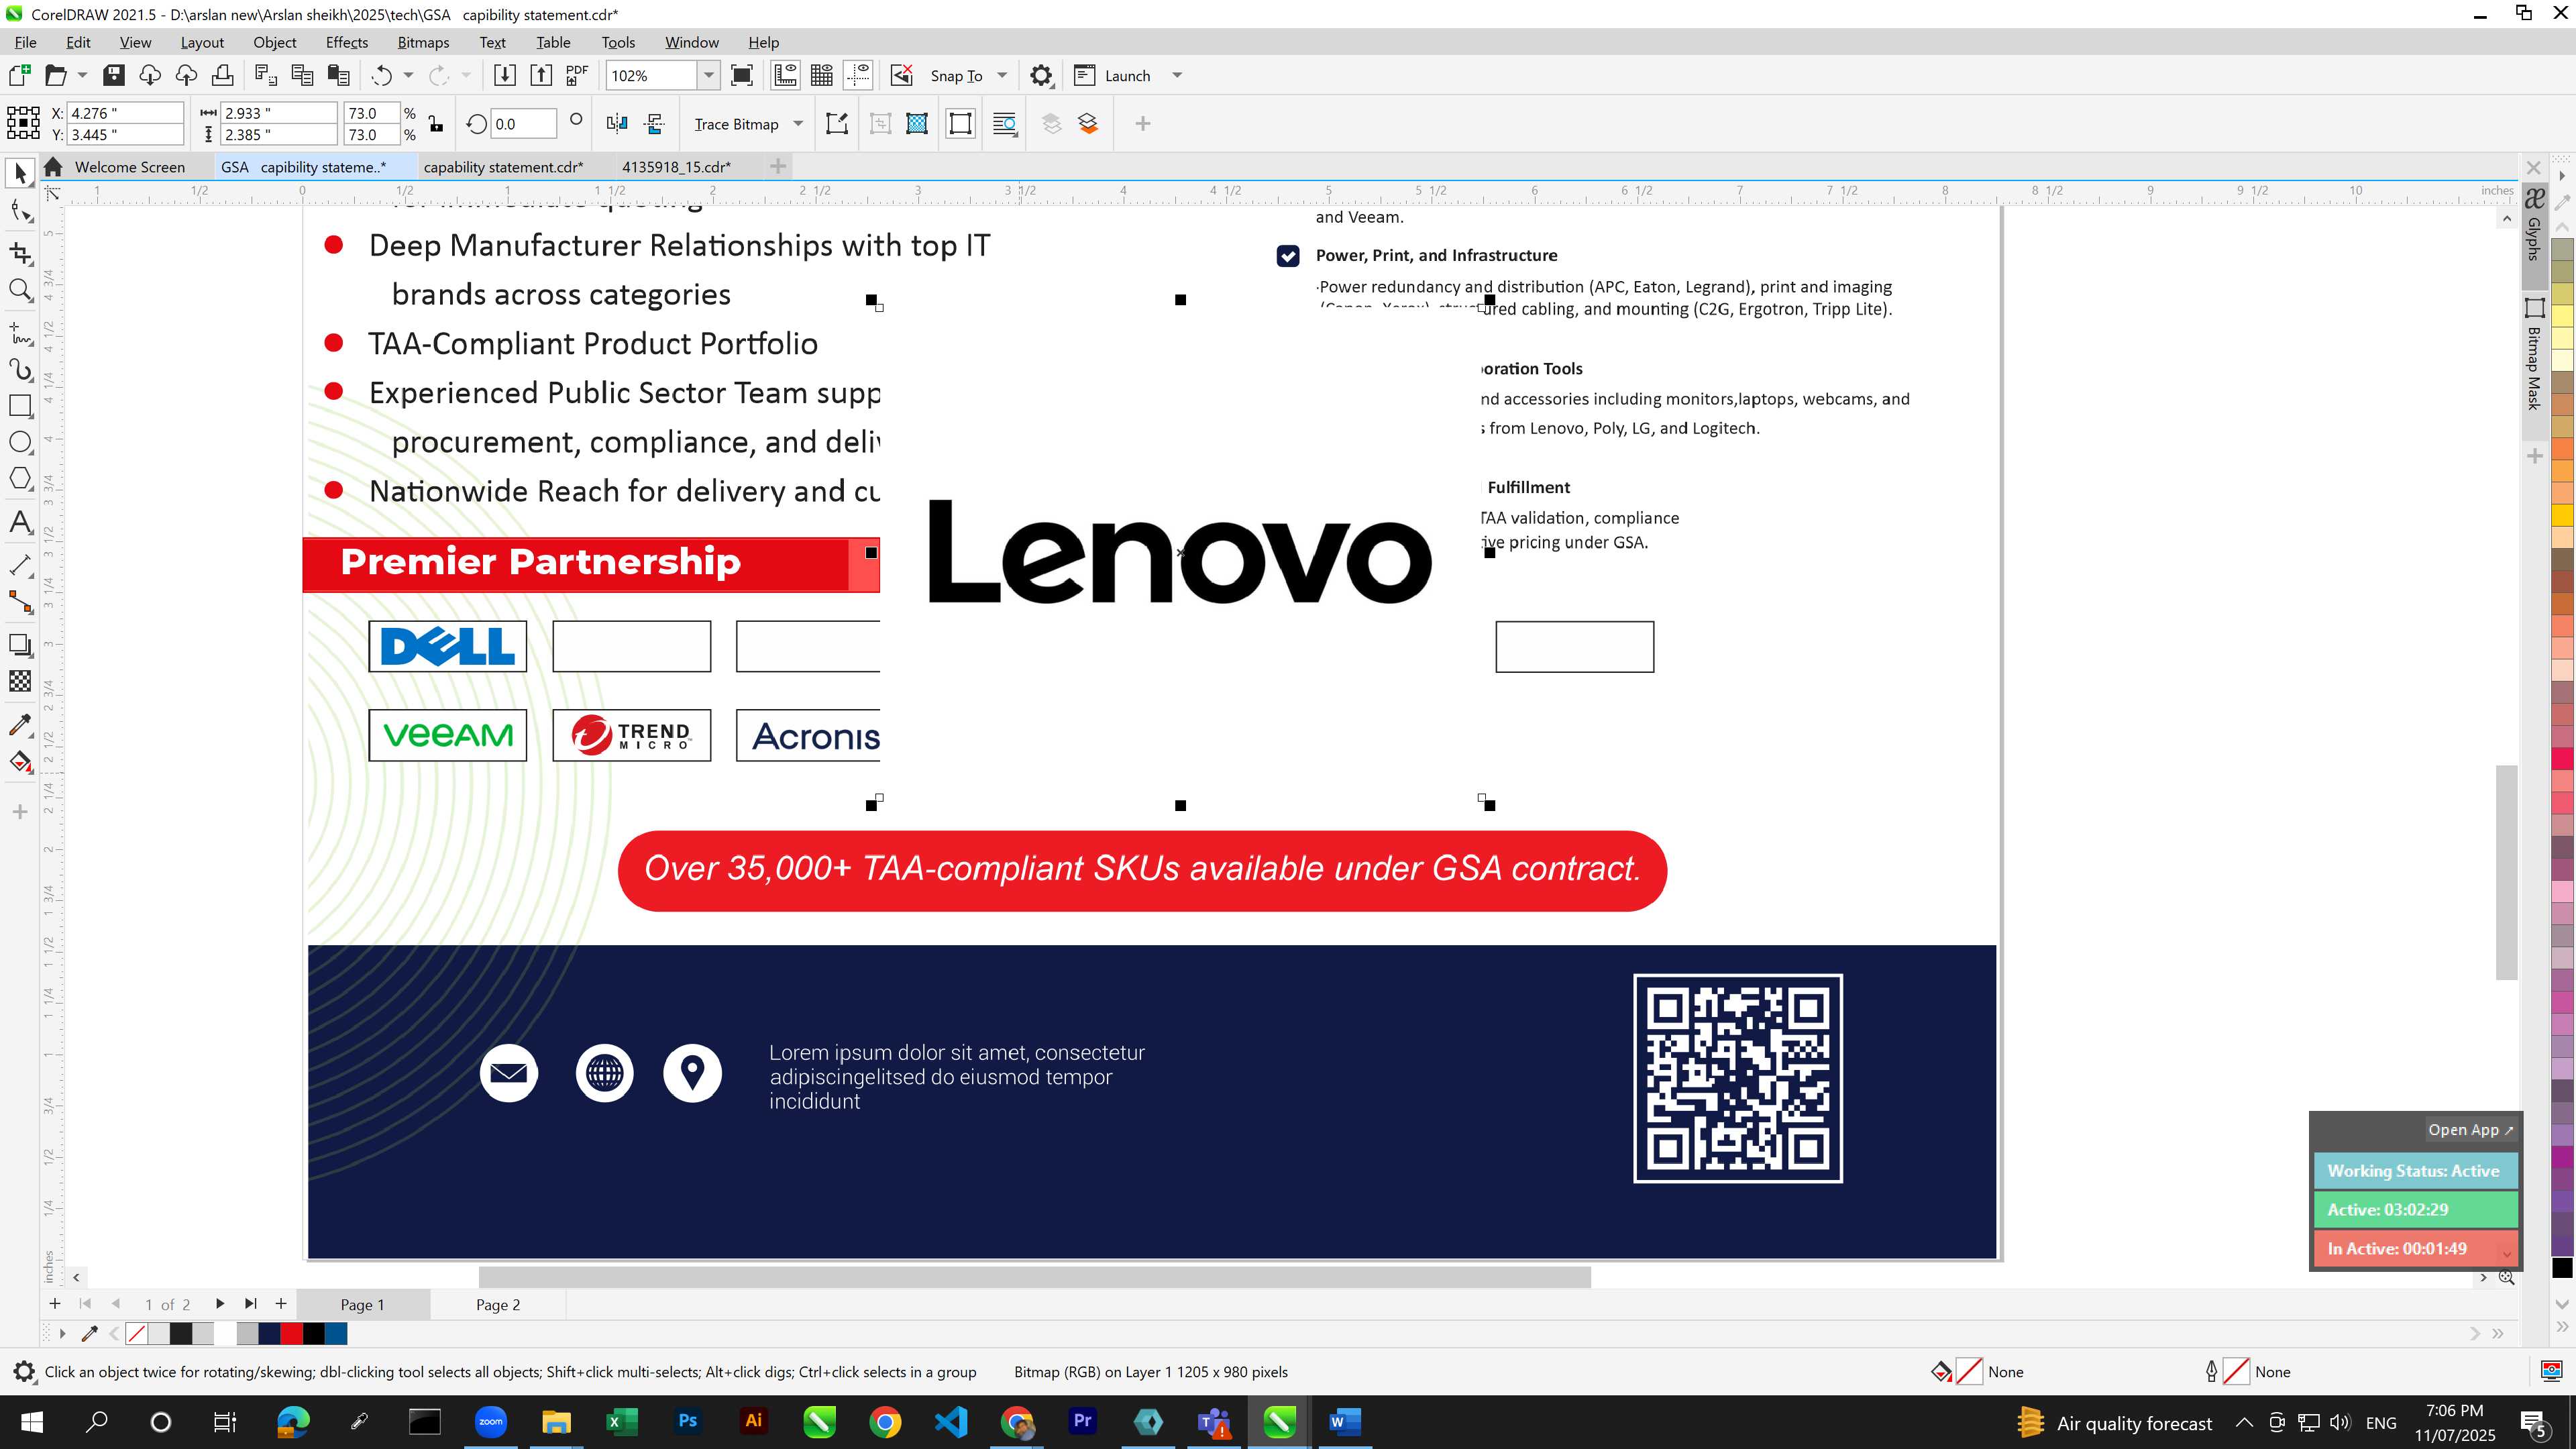Select the Shape edit tool

[x=20, y=211]
